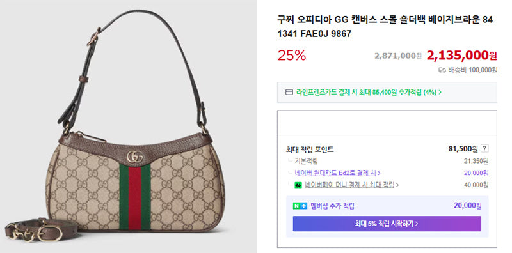Expand the chevron after 네이버 현대카드 Ed2로 결제 시
The height and width of the screenshot is (253, 512).
pos(379,172)
